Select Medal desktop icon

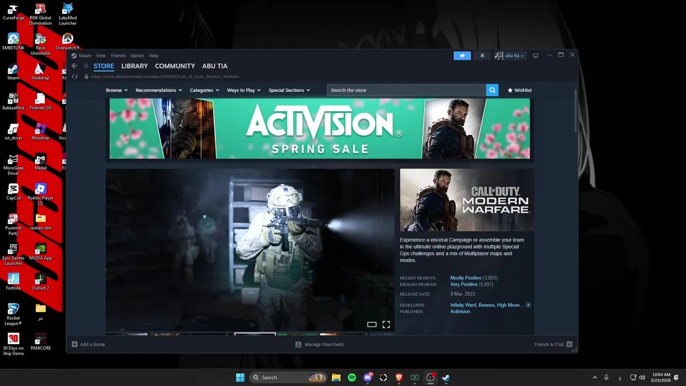(40, 162)
